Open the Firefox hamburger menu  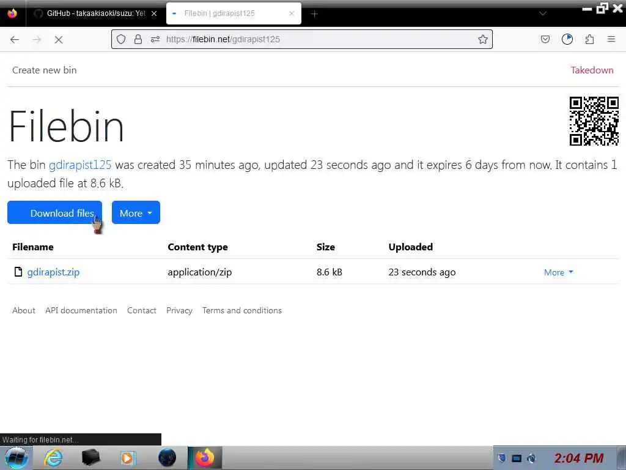tap(611, 39)
